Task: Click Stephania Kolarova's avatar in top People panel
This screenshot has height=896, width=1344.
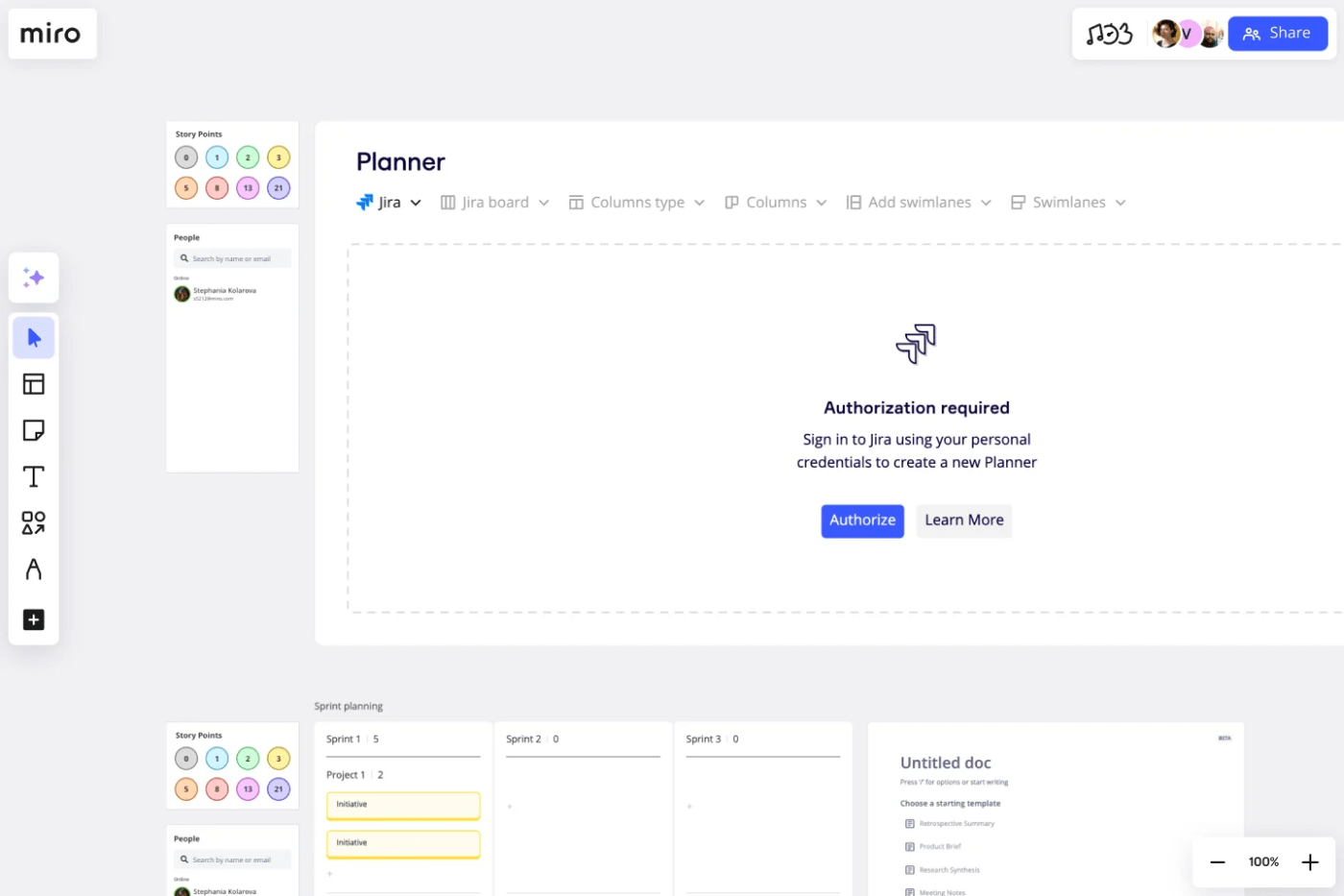Action: click(x=181, y=294)
